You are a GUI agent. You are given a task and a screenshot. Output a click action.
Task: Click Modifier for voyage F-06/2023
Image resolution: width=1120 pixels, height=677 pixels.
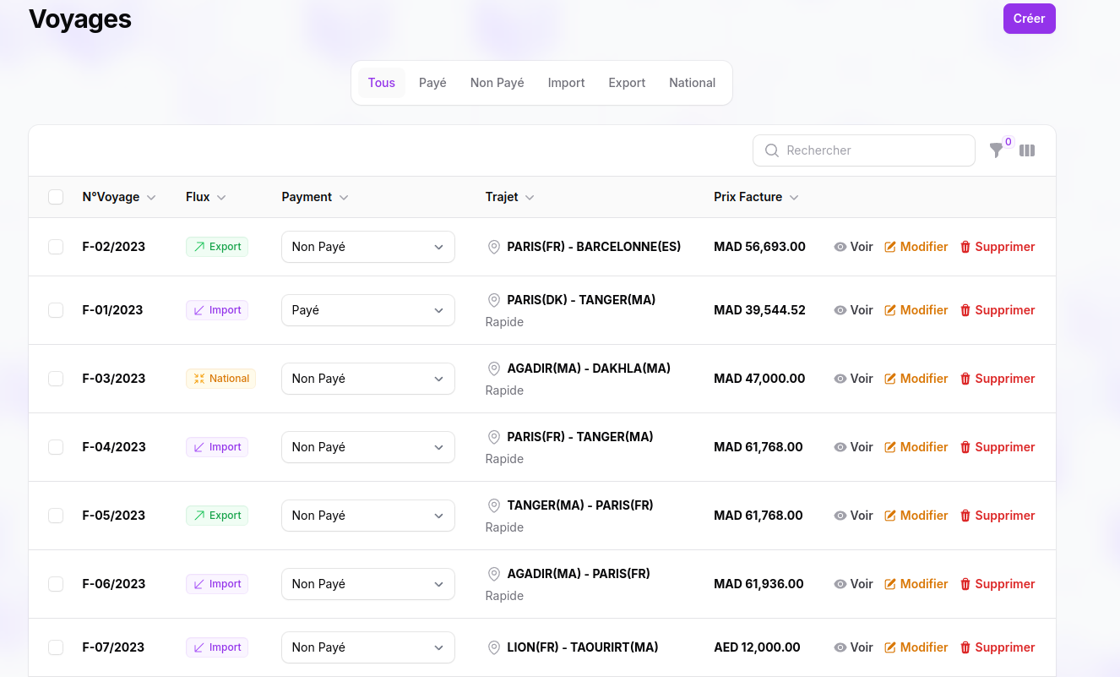(916, 584)
